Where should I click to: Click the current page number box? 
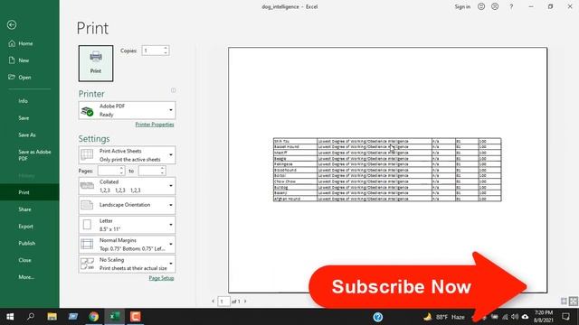coord(223,302)
